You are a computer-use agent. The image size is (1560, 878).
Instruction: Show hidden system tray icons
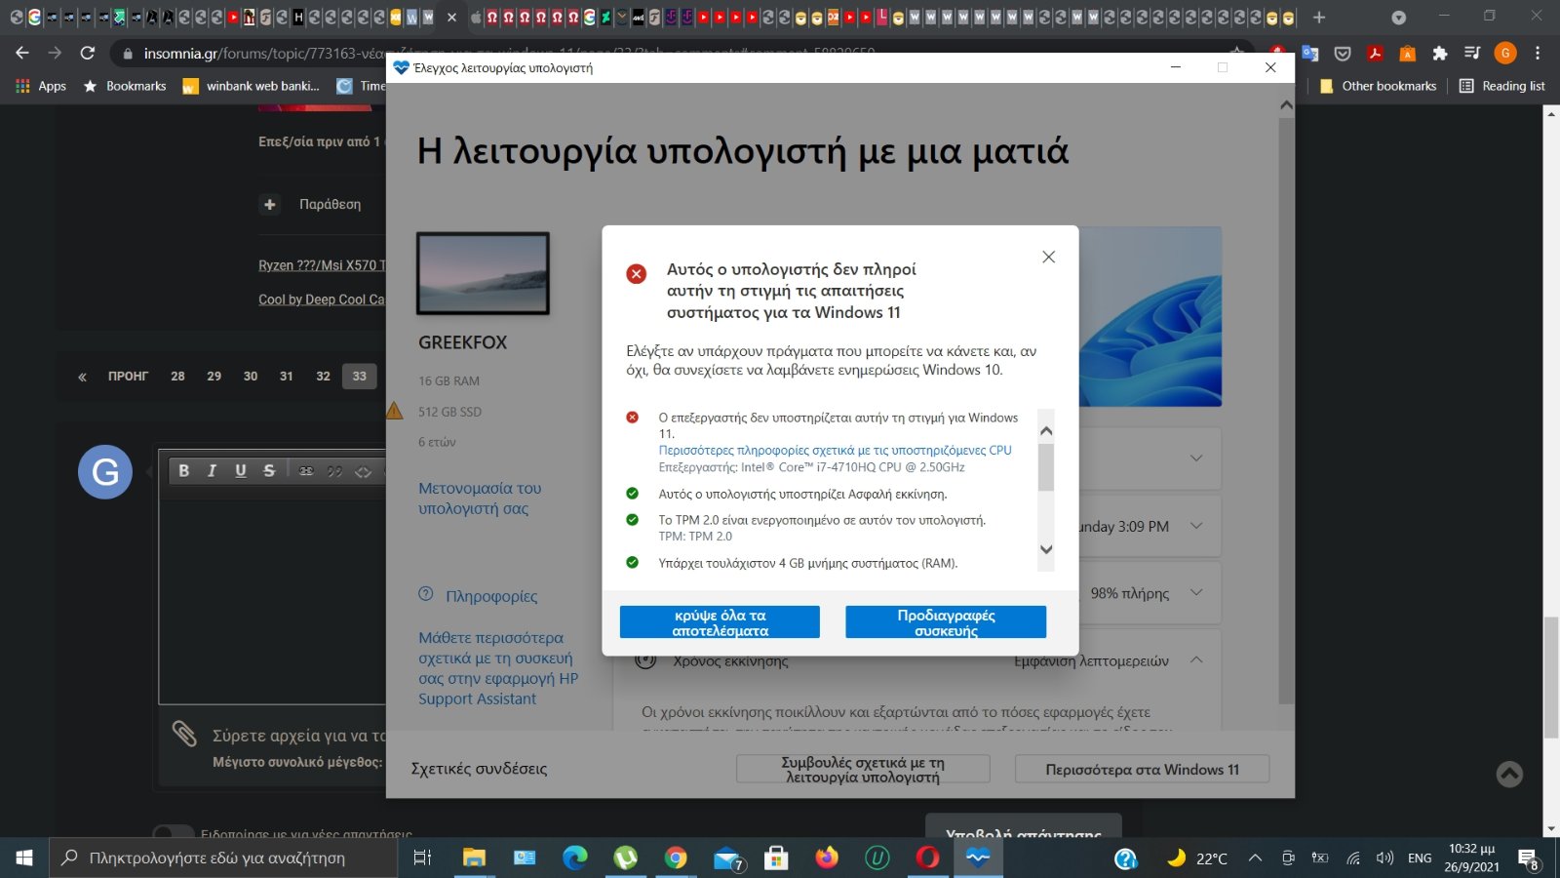tap(1255, 858)
